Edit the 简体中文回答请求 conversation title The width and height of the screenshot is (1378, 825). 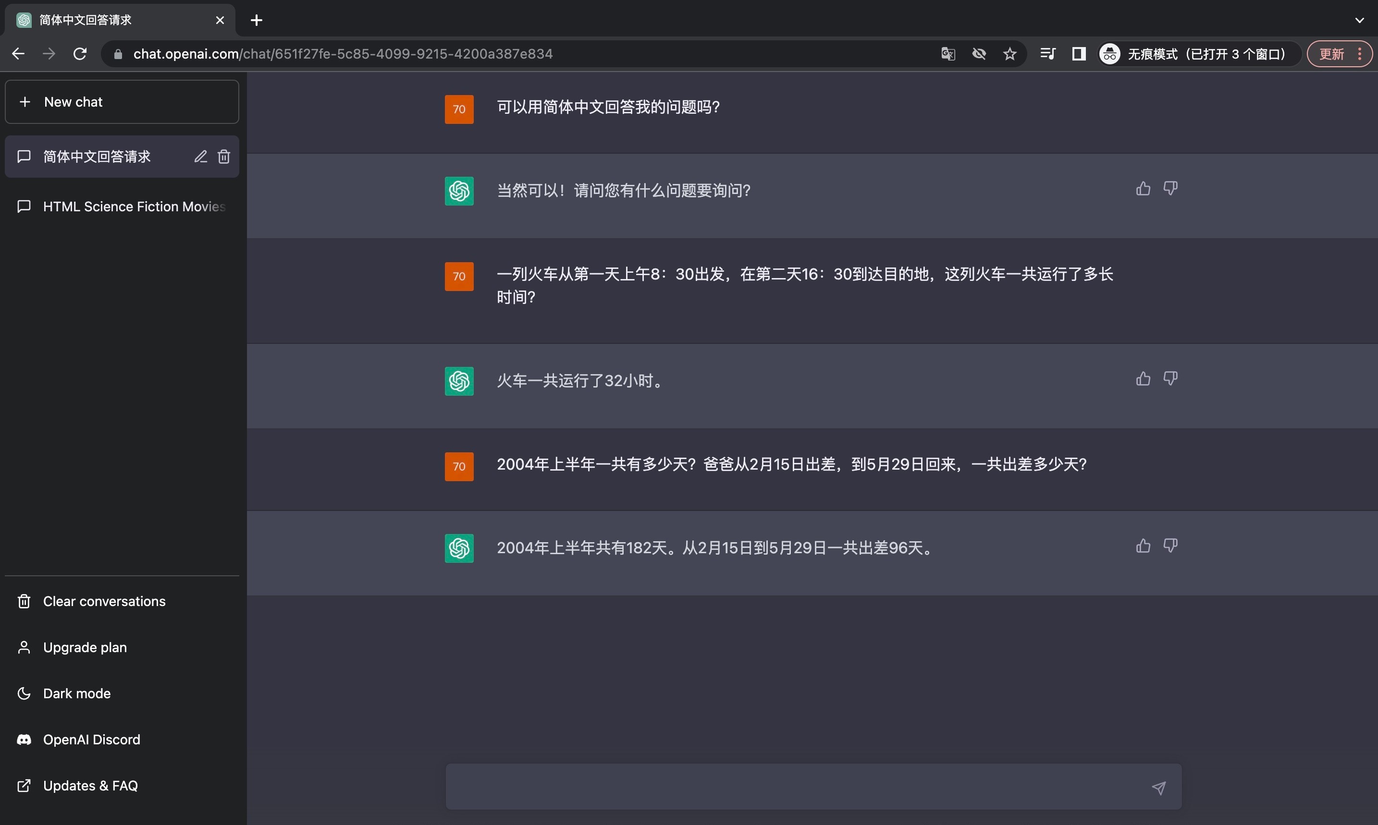click(201, 156)
